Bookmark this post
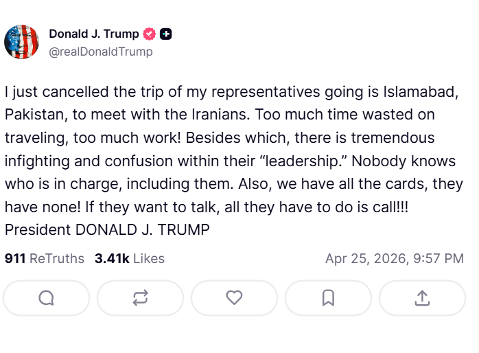The height and width of the screenshot is (353, 479). point(328,297)
